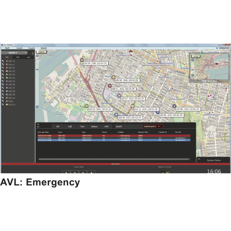Click the orange UID 02 map marker
Viewport: 231px width, 231px height.
tap(113, 77)
